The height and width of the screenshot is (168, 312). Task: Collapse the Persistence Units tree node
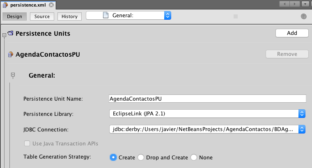pyautogui.click(x=4, y=36)
